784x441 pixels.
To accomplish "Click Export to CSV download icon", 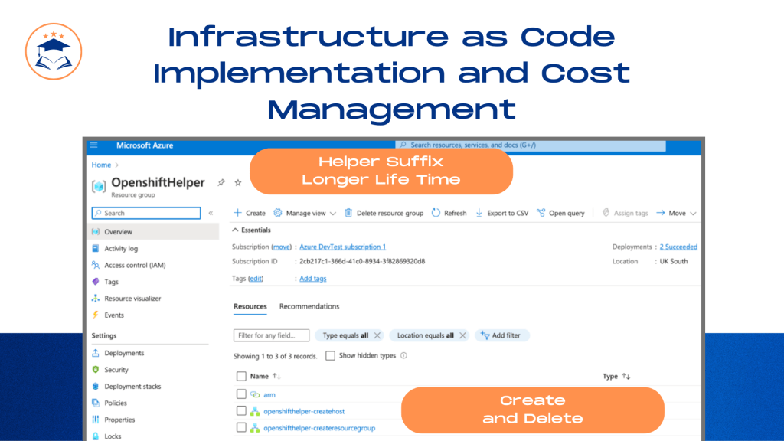I will [479, 213].
